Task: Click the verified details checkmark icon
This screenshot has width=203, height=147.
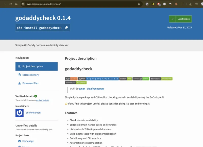Action: (36, 96)
